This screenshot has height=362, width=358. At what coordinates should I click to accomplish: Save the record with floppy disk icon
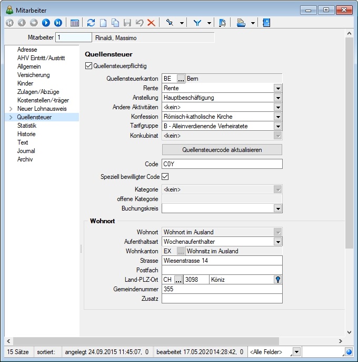pyautogui.click(x=127, y=23)
